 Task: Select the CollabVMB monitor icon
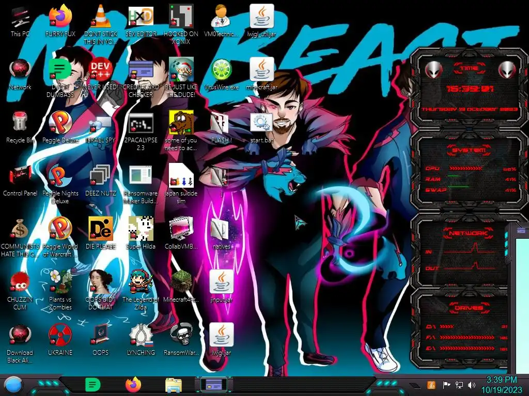point(181,229)
